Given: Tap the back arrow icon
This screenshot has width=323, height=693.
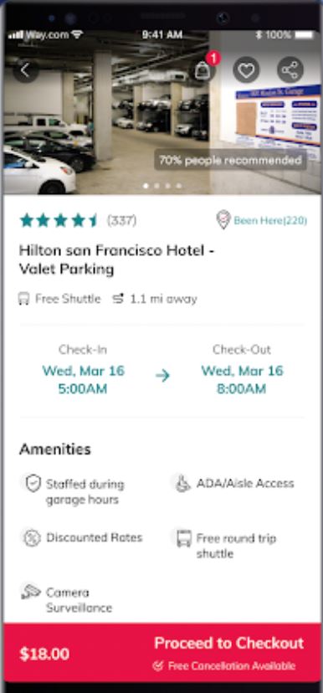Looking at the screenshot, I should [26, 70].
